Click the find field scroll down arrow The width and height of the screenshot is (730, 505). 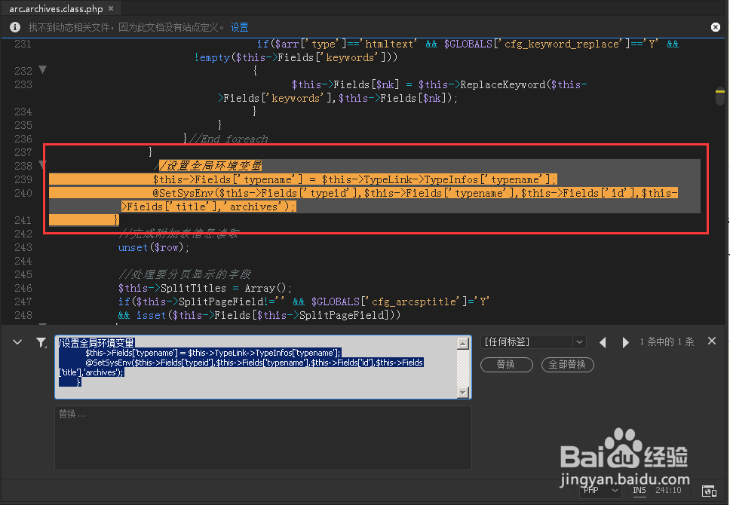pos(463,393)
